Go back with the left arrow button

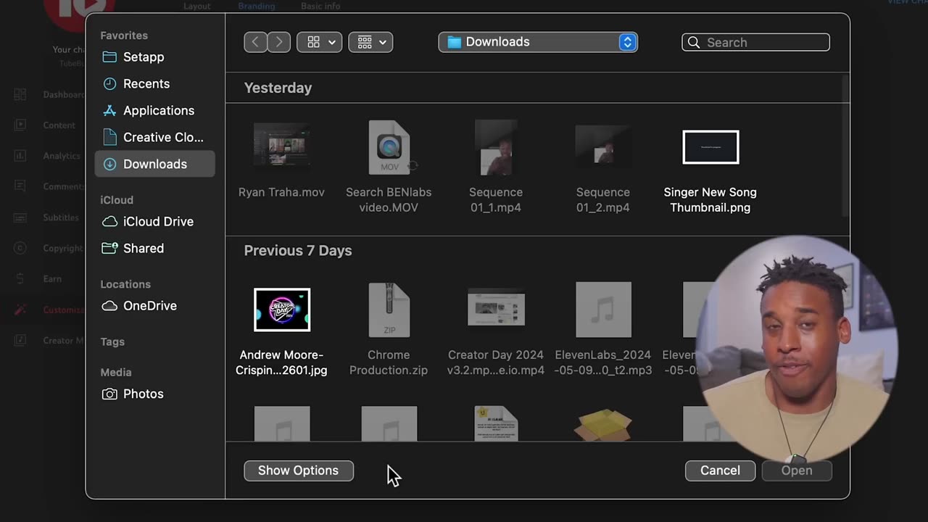pyautogui.click(x=255, y=42)
